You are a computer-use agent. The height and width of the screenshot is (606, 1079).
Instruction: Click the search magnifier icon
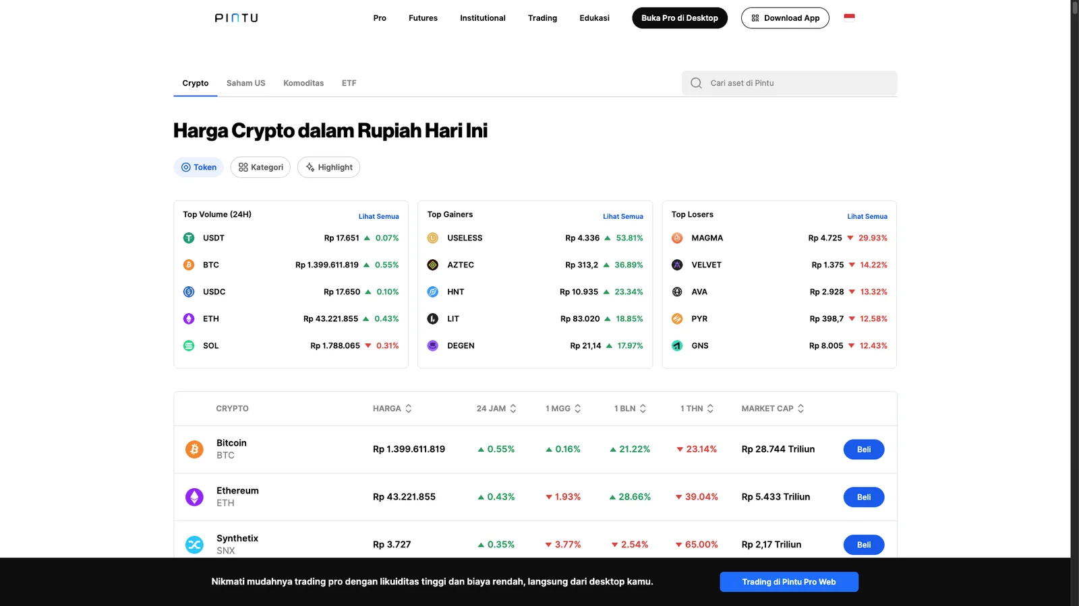click(x=696, y=83)
